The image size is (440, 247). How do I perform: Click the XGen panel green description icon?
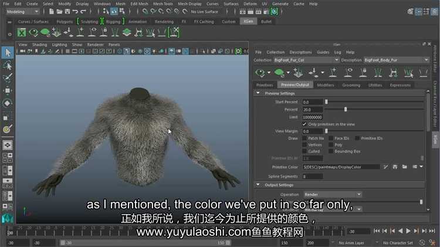coord(279,73)
